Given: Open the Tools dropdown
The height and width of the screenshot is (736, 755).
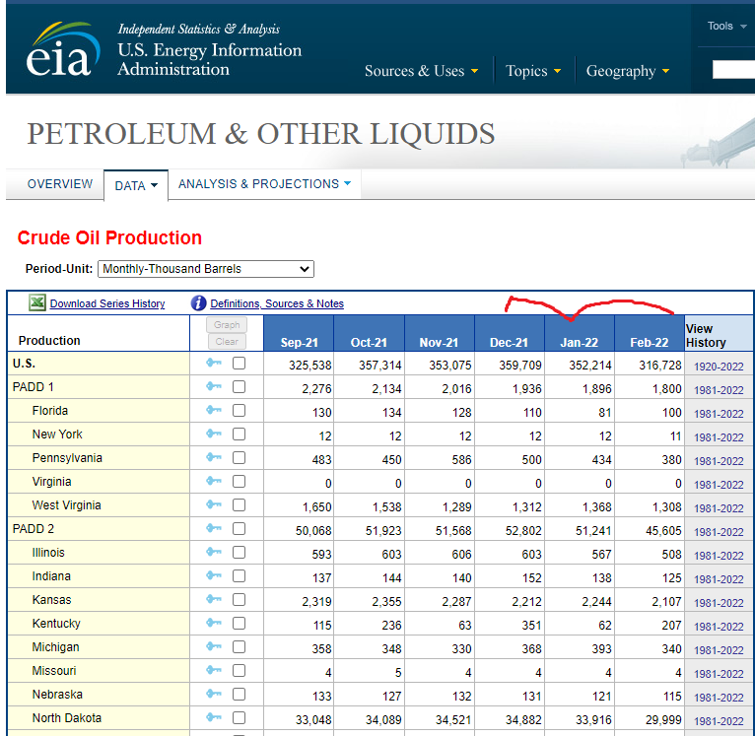Looking at the screenshot, I should [726, 26].
